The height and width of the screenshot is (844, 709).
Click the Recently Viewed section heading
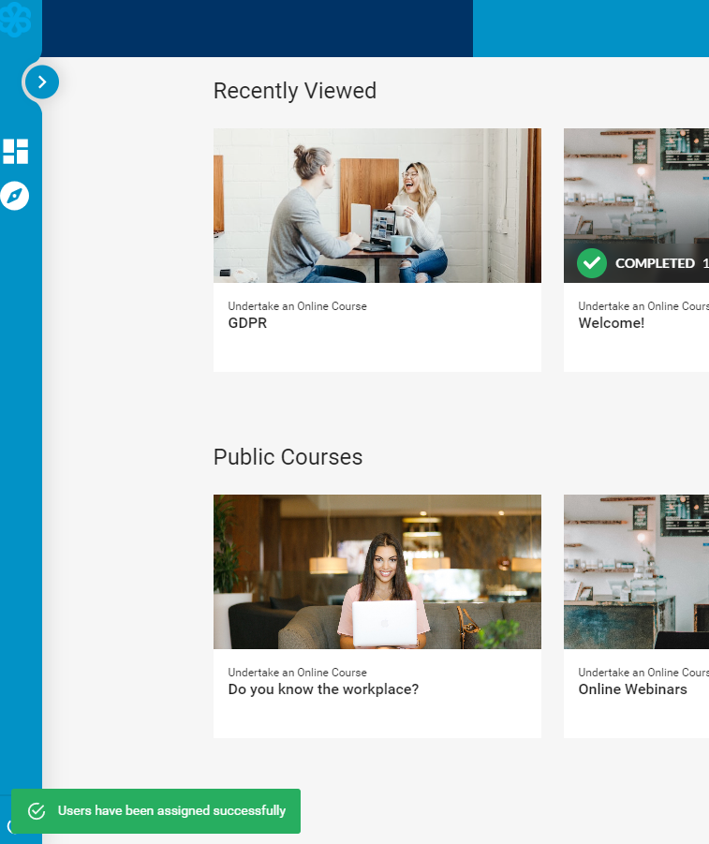(x=294, y=91)
